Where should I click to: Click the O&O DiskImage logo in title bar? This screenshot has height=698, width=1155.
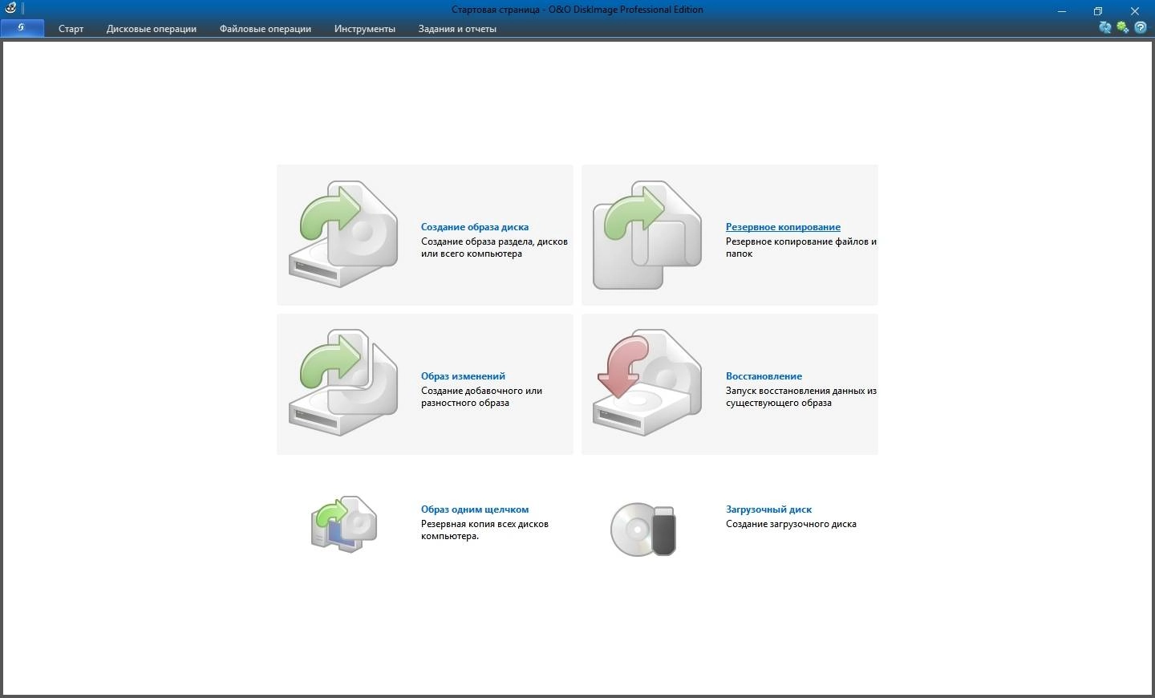10,9
